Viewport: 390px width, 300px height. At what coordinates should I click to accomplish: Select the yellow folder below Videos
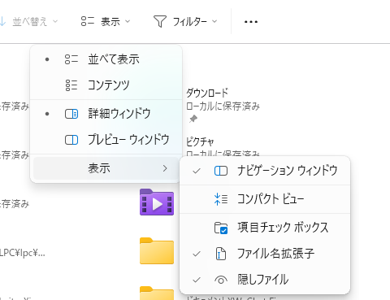[157, 250]
